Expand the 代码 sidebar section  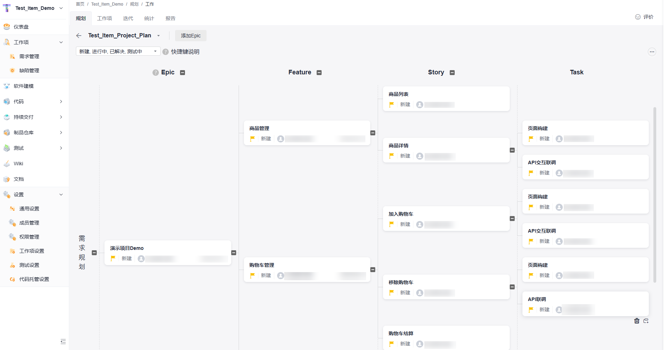click(x=61, y=102)
